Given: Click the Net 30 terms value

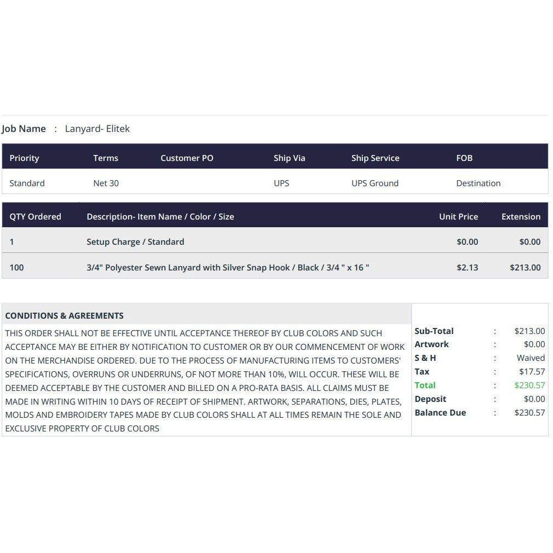Looking at the screenshot, I should (106, 183).
